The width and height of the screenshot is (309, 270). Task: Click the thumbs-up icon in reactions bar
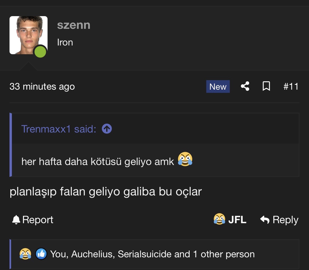point(41,254)
